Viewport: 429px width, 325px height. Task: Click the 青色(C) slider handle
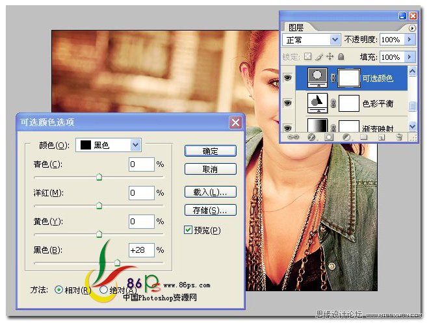click(99, 177)
